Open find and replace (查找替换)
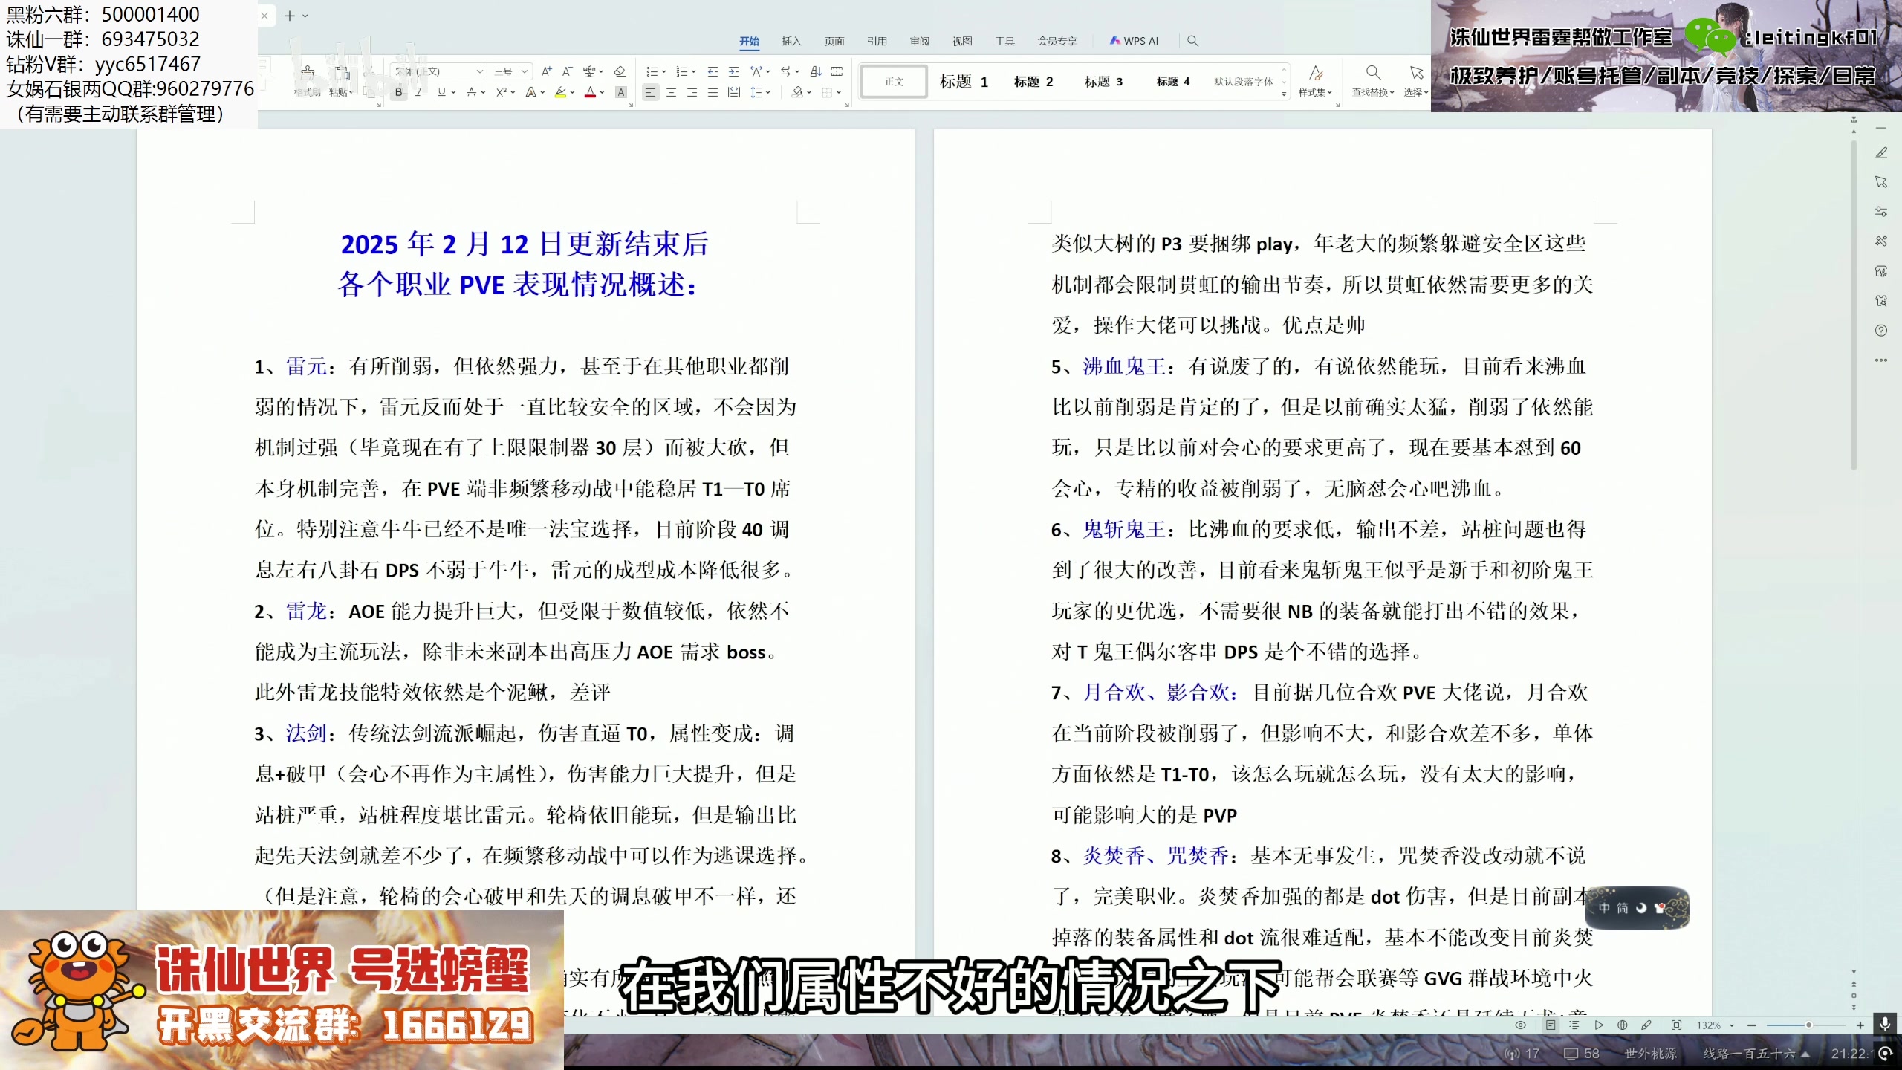 (x=1372, y=80)
